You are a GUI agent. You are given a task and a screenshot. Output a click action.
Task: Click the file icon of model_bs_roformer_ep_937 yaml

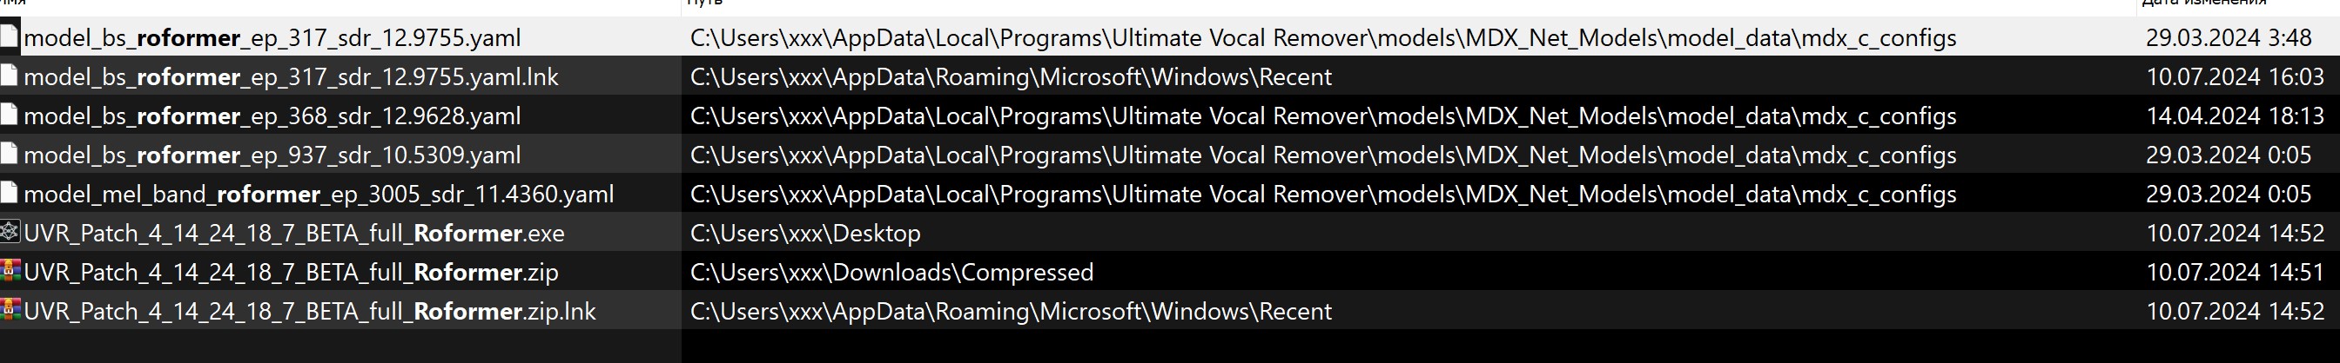(x=10, y=154)
